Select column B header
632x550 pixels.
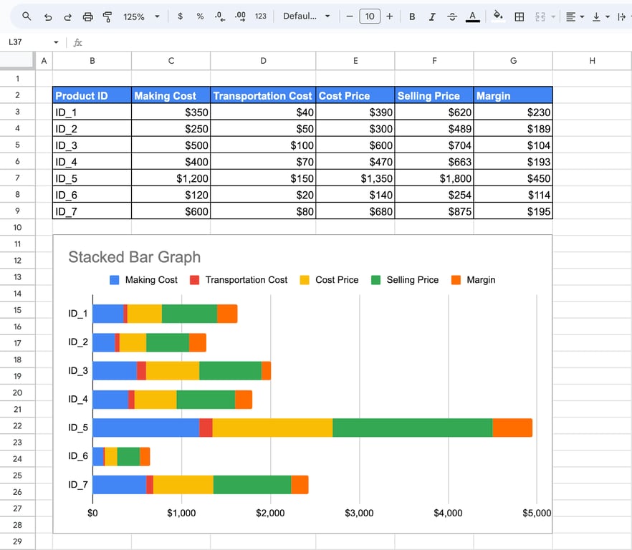92,61
